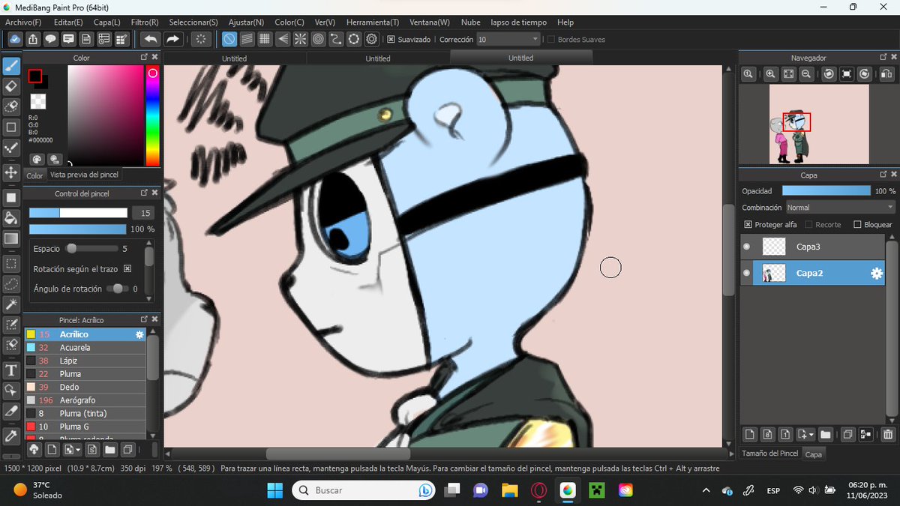Image resolution: width=900 pixels, height=506 pixels.
Task: Adjust the Opacidad layer slider
Action: click(827, 191)
